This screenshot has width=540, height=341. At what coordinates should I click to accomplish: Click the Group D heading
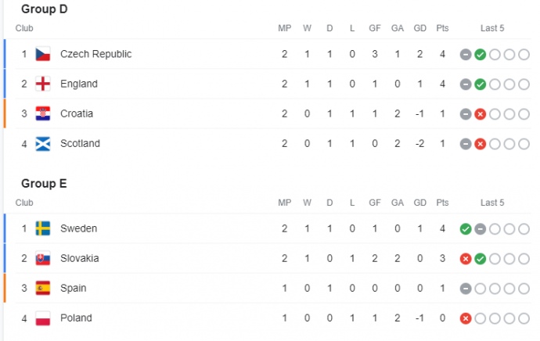tap(44, 9)
